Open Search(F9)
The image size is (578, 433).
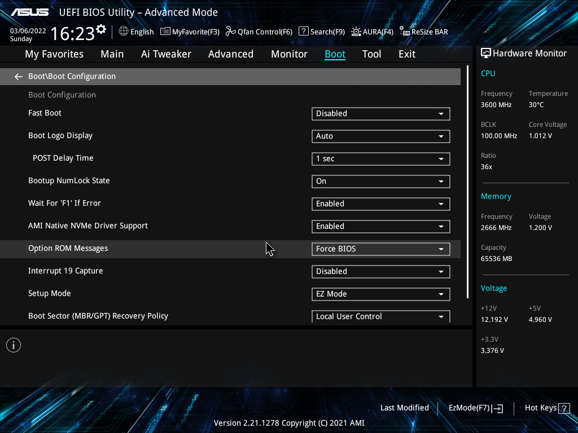[x=322, y=32]
